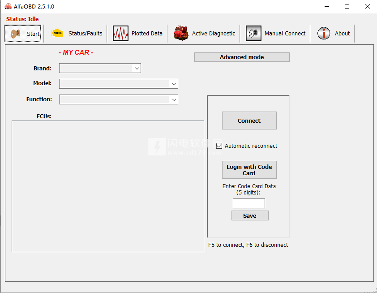Close the AlfaOBD window

[368, 6]
